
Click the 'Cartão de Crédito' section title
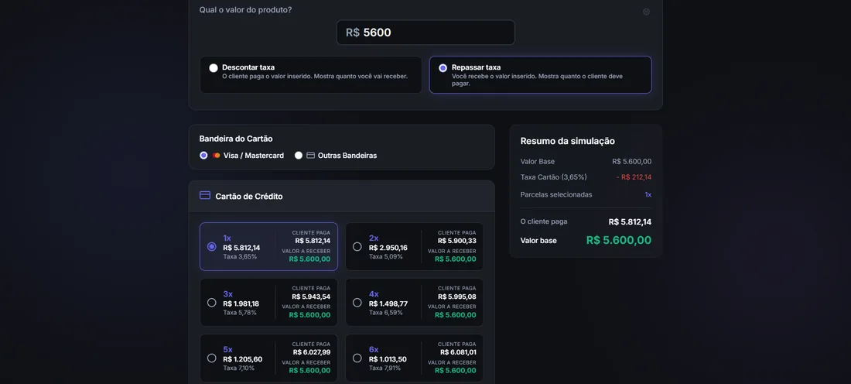click(x=249, y=197)
